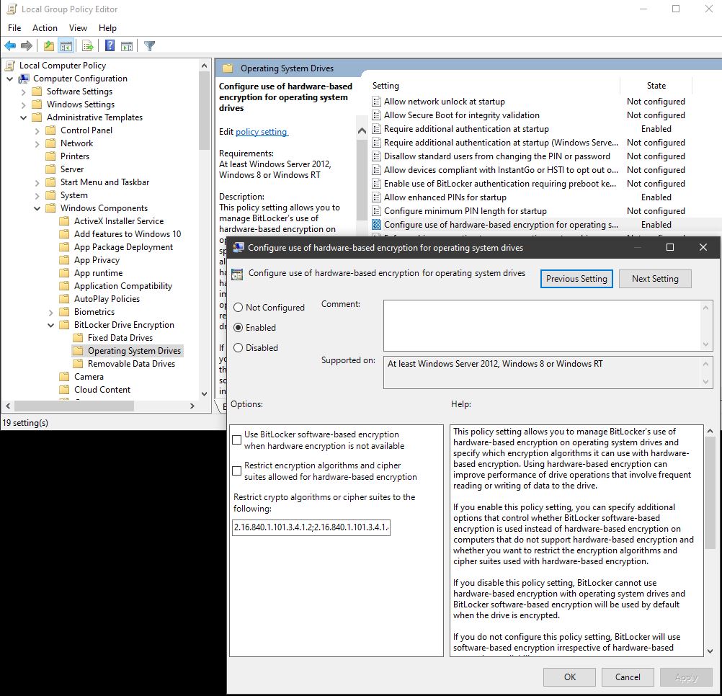Click the Camera folder icon
Screen dimensions: 722x696
click(64, 377)
